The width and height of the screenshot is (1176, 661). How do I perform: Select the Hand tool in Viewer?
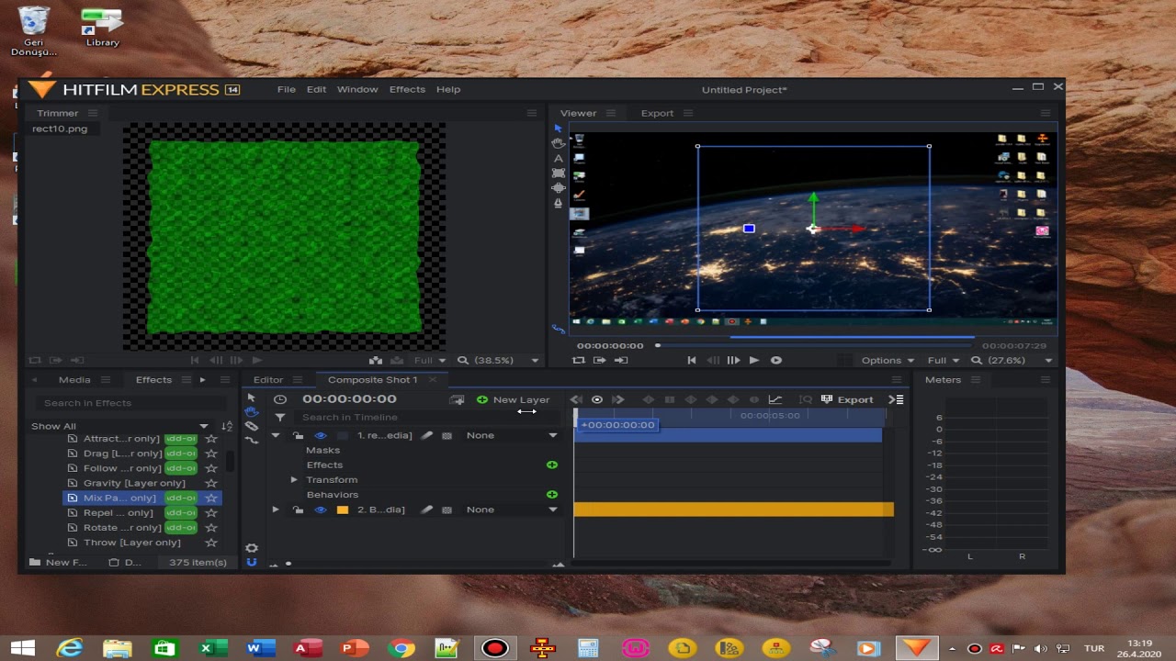558,143
